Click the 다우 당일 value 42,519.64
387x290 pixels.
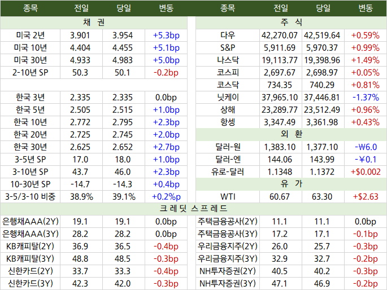click(322, 36)
